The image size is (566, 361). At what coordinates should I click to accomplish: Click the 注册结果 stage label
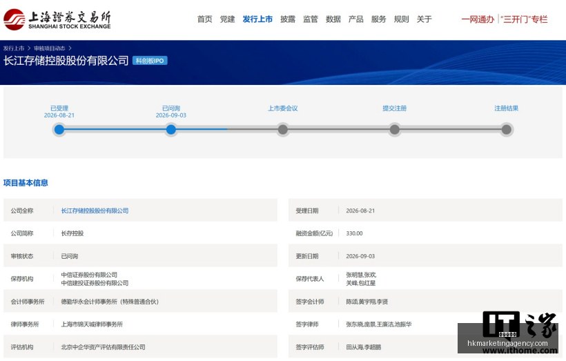click(x=507, y=108)
